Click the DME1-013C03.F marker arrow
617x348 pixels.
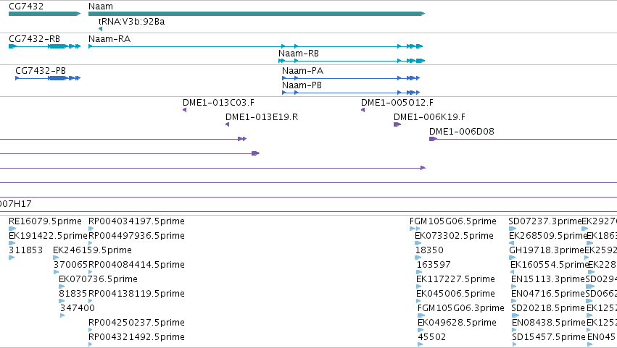pyautogui.click(x=185, y=110)
